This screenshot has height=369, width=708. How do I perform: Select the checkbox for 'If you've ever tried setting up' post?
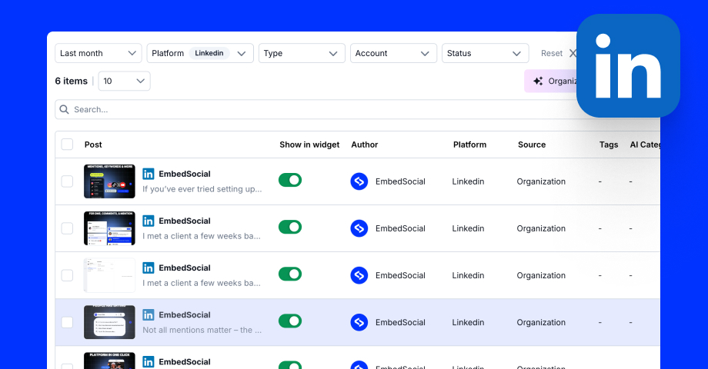[67, 181]
